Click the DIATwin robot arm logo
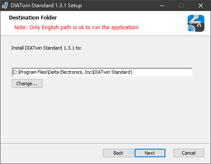 tap(196, 23)
